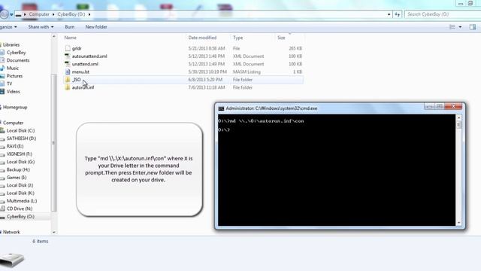This screenshot has height=271, width=481.
Task: Open recent locations dropdown arrow
Action: click(11, 14)
